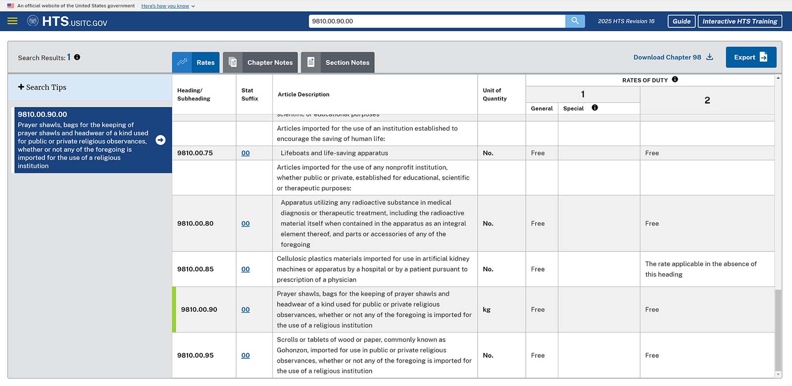Click the magnifier search icon
Viewport: 792px width, 386px height.
575,21
